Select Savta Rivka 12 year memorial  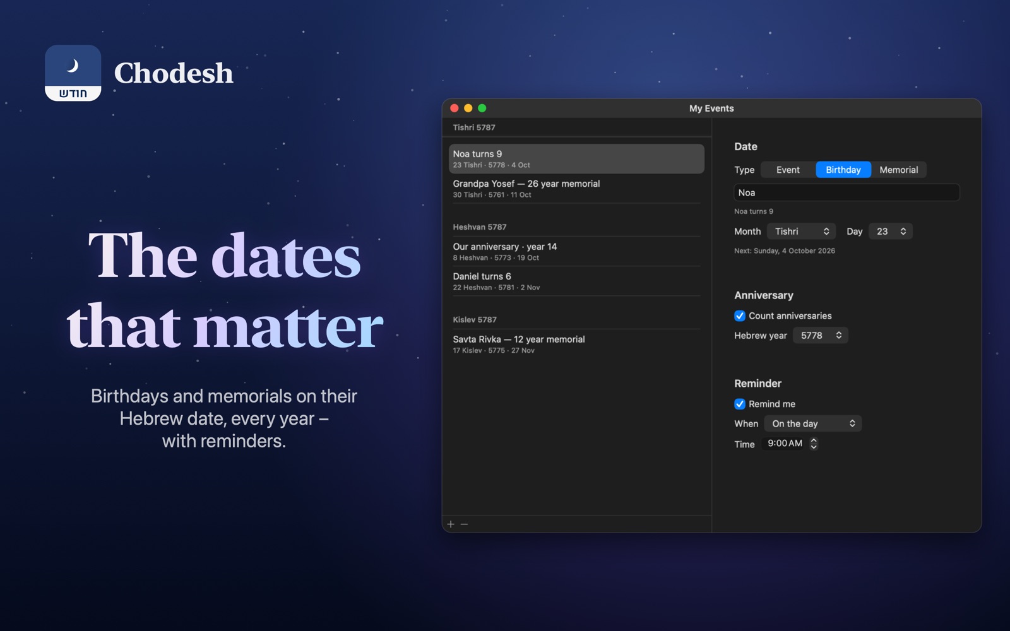[x=576, y=345]
